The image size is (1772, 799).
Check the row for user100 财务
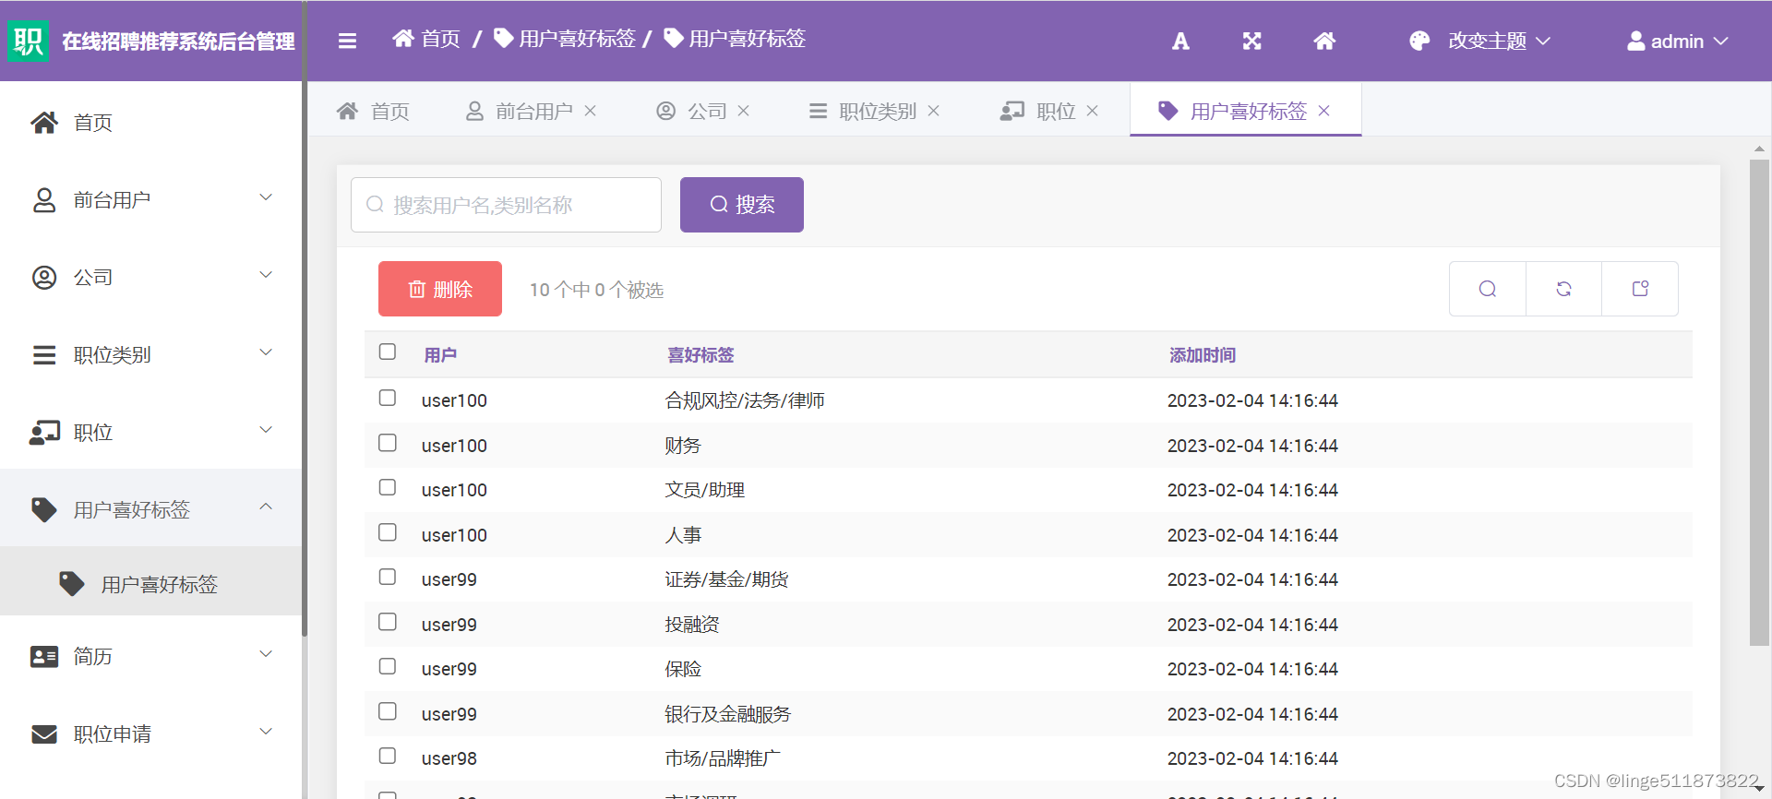388,443
